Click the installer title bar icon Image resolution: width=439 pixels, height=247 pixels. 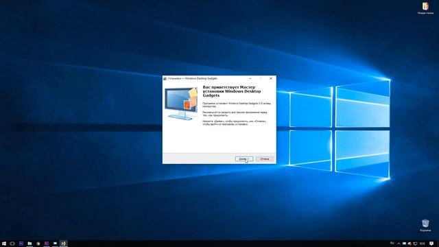click(x=165, y=79)
